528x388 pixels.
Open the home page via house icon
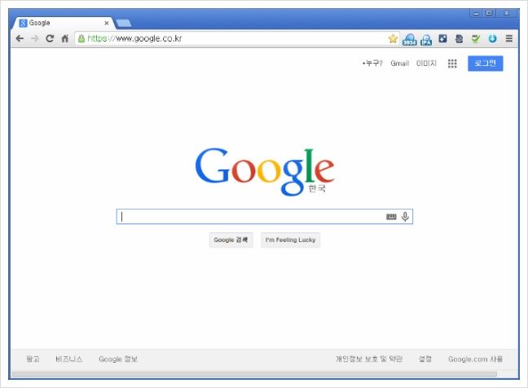[x=65, y=38]
